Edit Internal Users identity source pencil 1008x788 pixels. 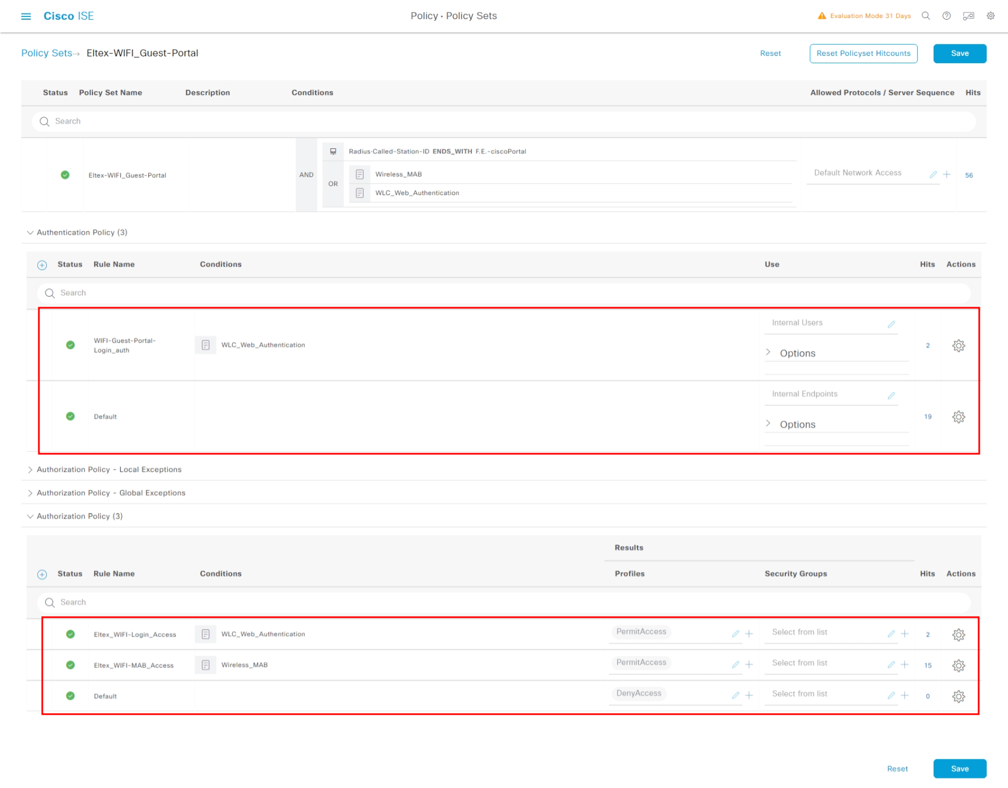coord(891,324)
